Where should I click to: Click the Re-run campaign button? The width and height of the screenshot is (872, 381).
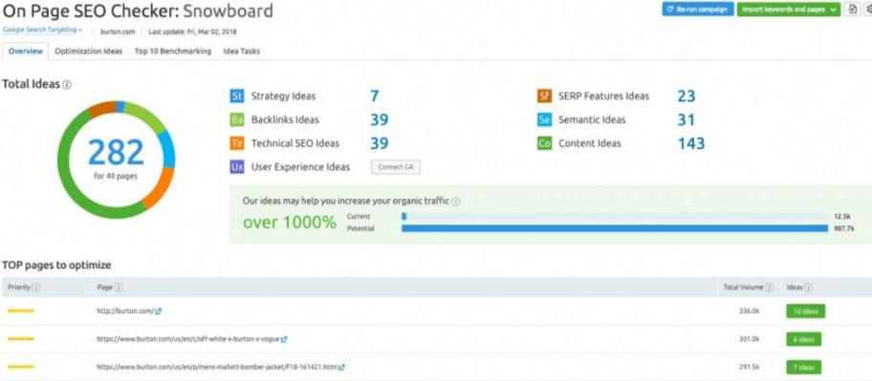(x=698, y=10)
